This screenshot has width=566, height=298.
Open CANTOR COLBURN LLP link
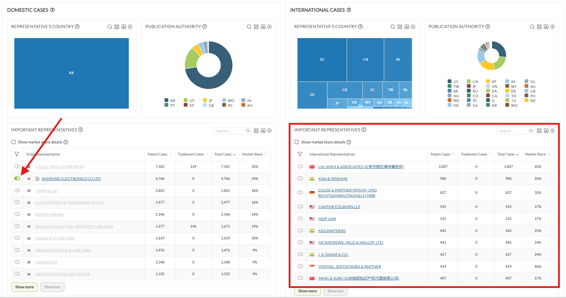[x=339, y=207]
